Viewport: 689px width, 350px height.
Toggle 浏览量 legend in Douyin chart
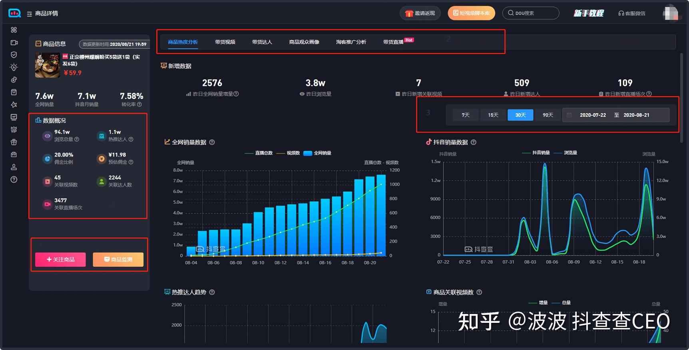[x=565, y=153]
